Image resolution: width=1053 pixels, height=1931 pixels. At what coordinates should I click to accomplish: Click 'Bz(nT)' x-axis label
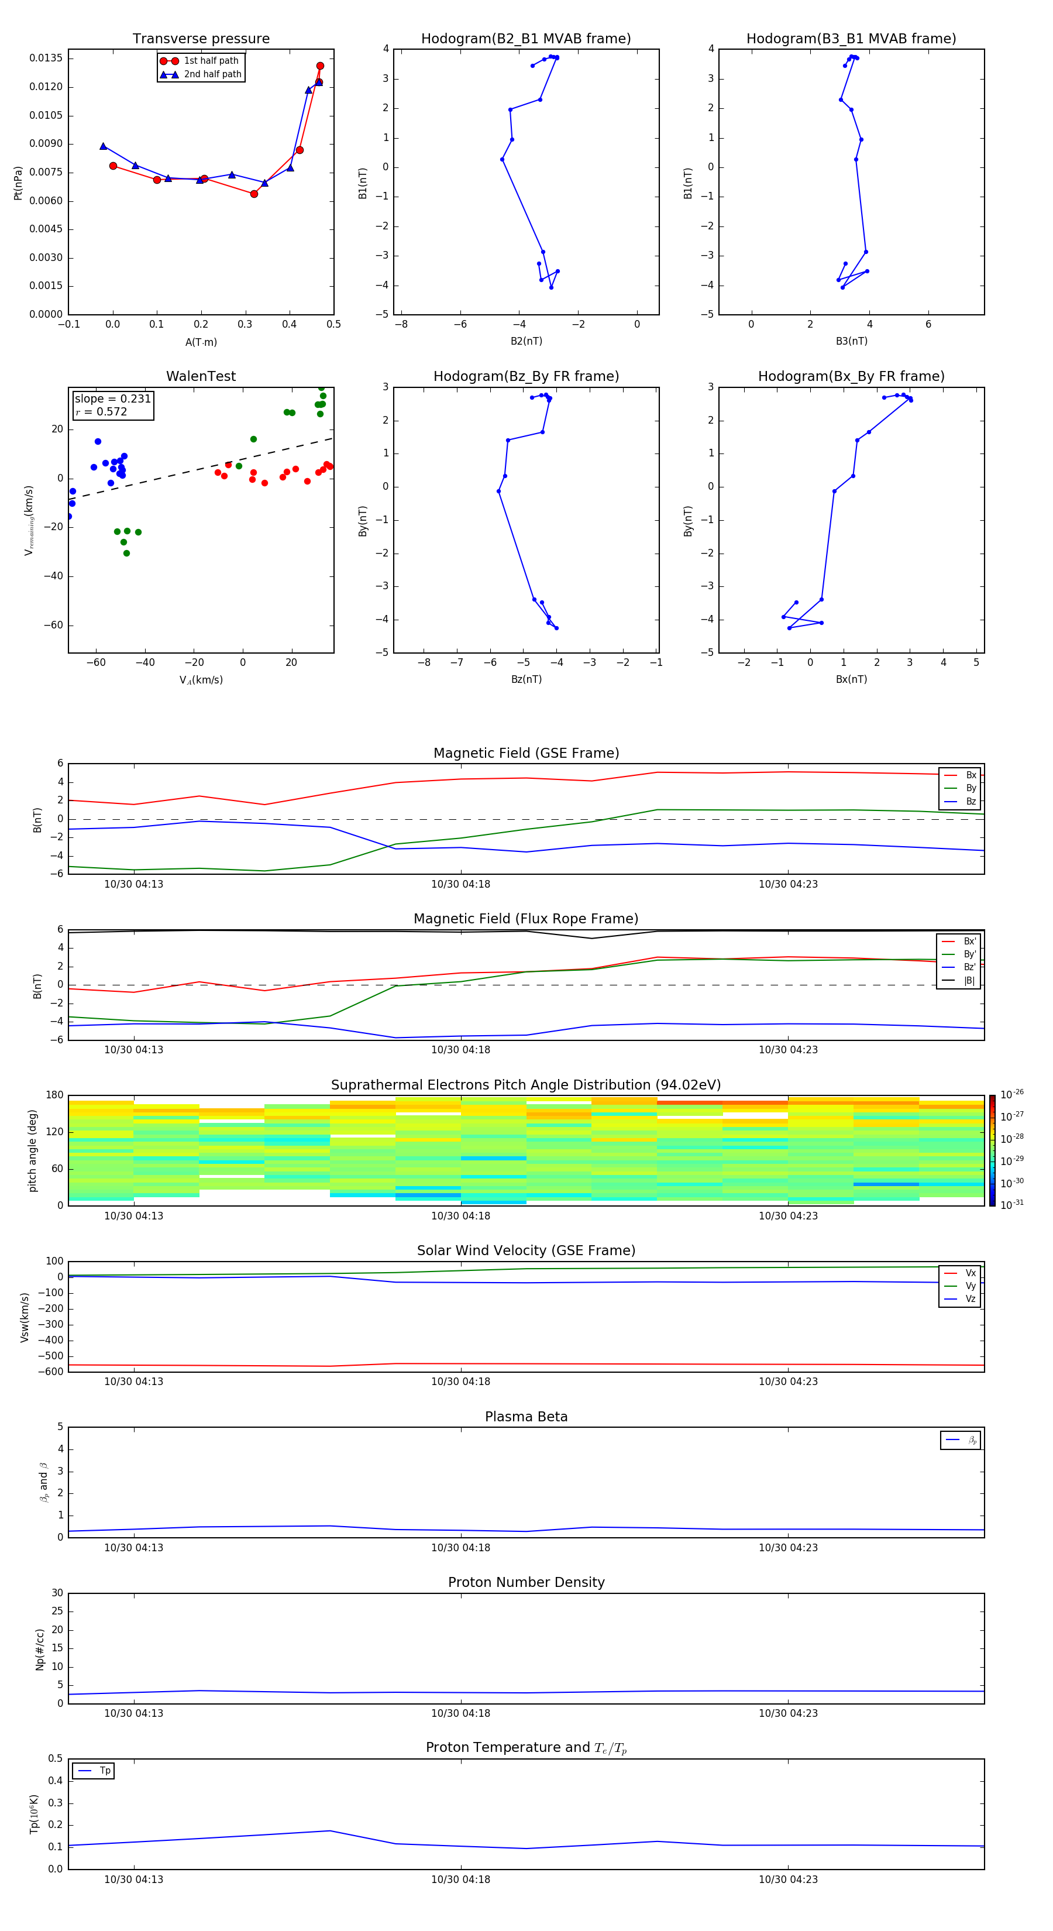click(526, 679)
